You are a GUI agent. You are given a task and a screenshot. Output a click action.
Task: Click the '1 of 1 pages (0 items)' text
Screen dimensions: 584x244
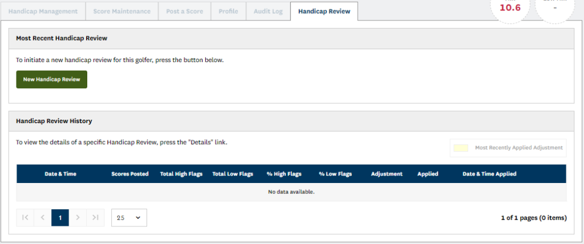(x=534, y=218)
